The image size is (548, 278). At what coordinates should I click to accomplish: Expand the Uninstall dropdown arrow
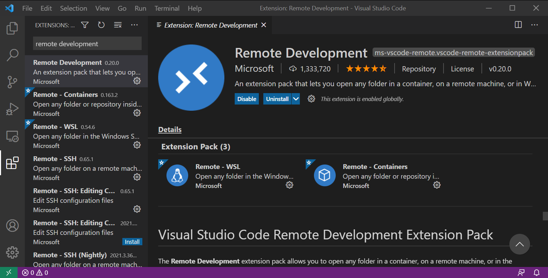coord(296,99)
